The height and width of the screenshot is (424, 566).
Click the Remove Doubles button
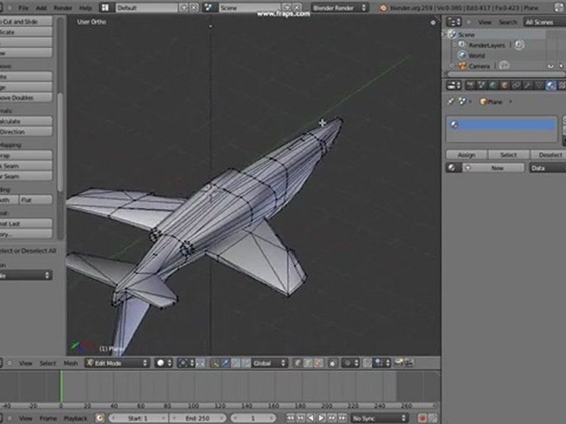point(25,98)
